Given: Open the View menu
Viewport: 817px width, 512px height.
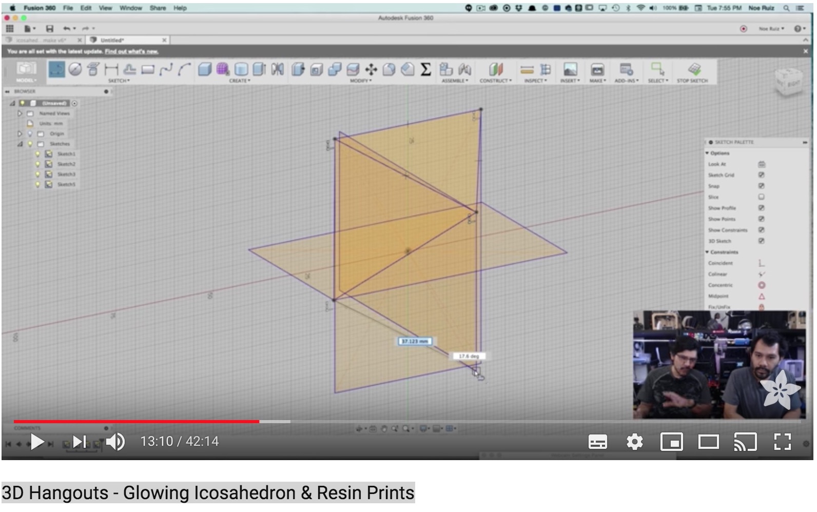Looking at the screenshot, I should pyautogui.click(x=105, y=8).
